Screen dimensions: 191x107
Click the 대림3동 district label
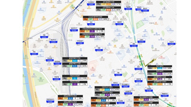152,23
